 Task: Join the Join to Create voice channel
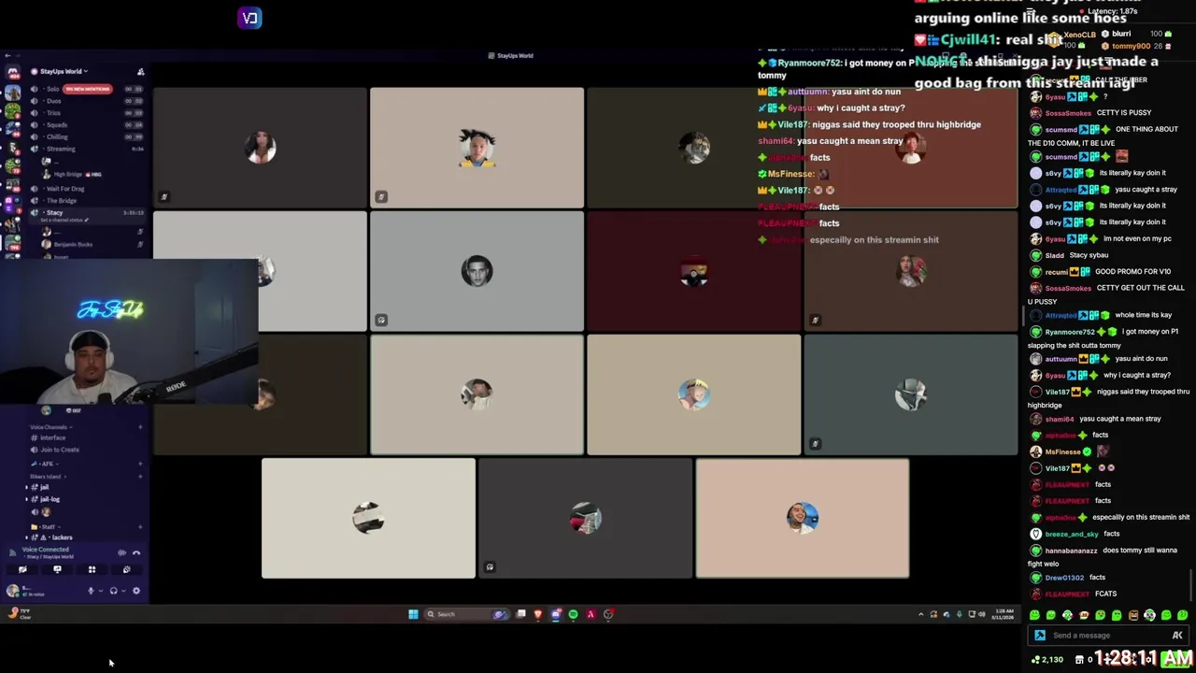tap(59, 450)
